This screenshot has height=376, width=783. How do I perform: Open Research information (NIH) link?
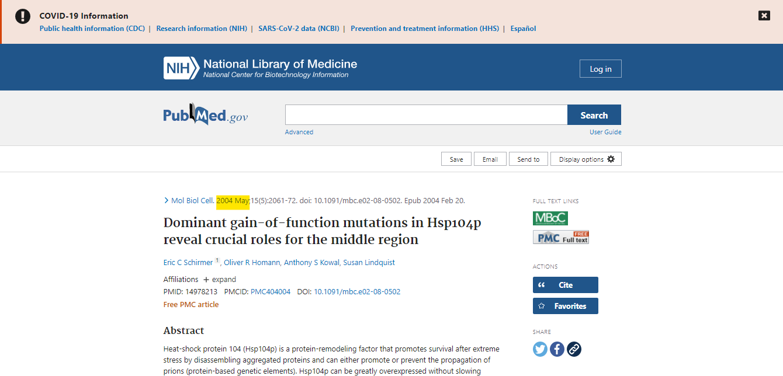(x=202, y=29)
